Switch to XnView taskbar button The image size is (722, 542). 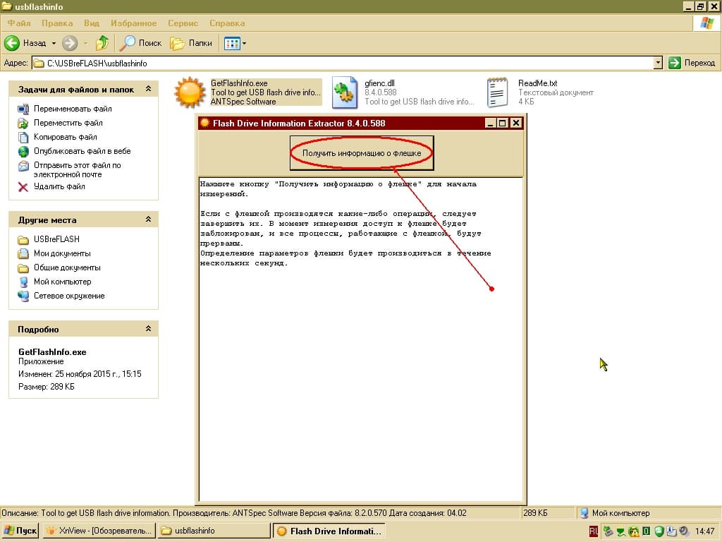[99, 531]
